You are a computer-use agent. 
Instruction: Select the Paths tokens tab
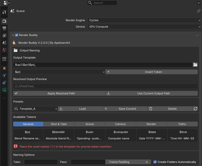tap(182, 124)
